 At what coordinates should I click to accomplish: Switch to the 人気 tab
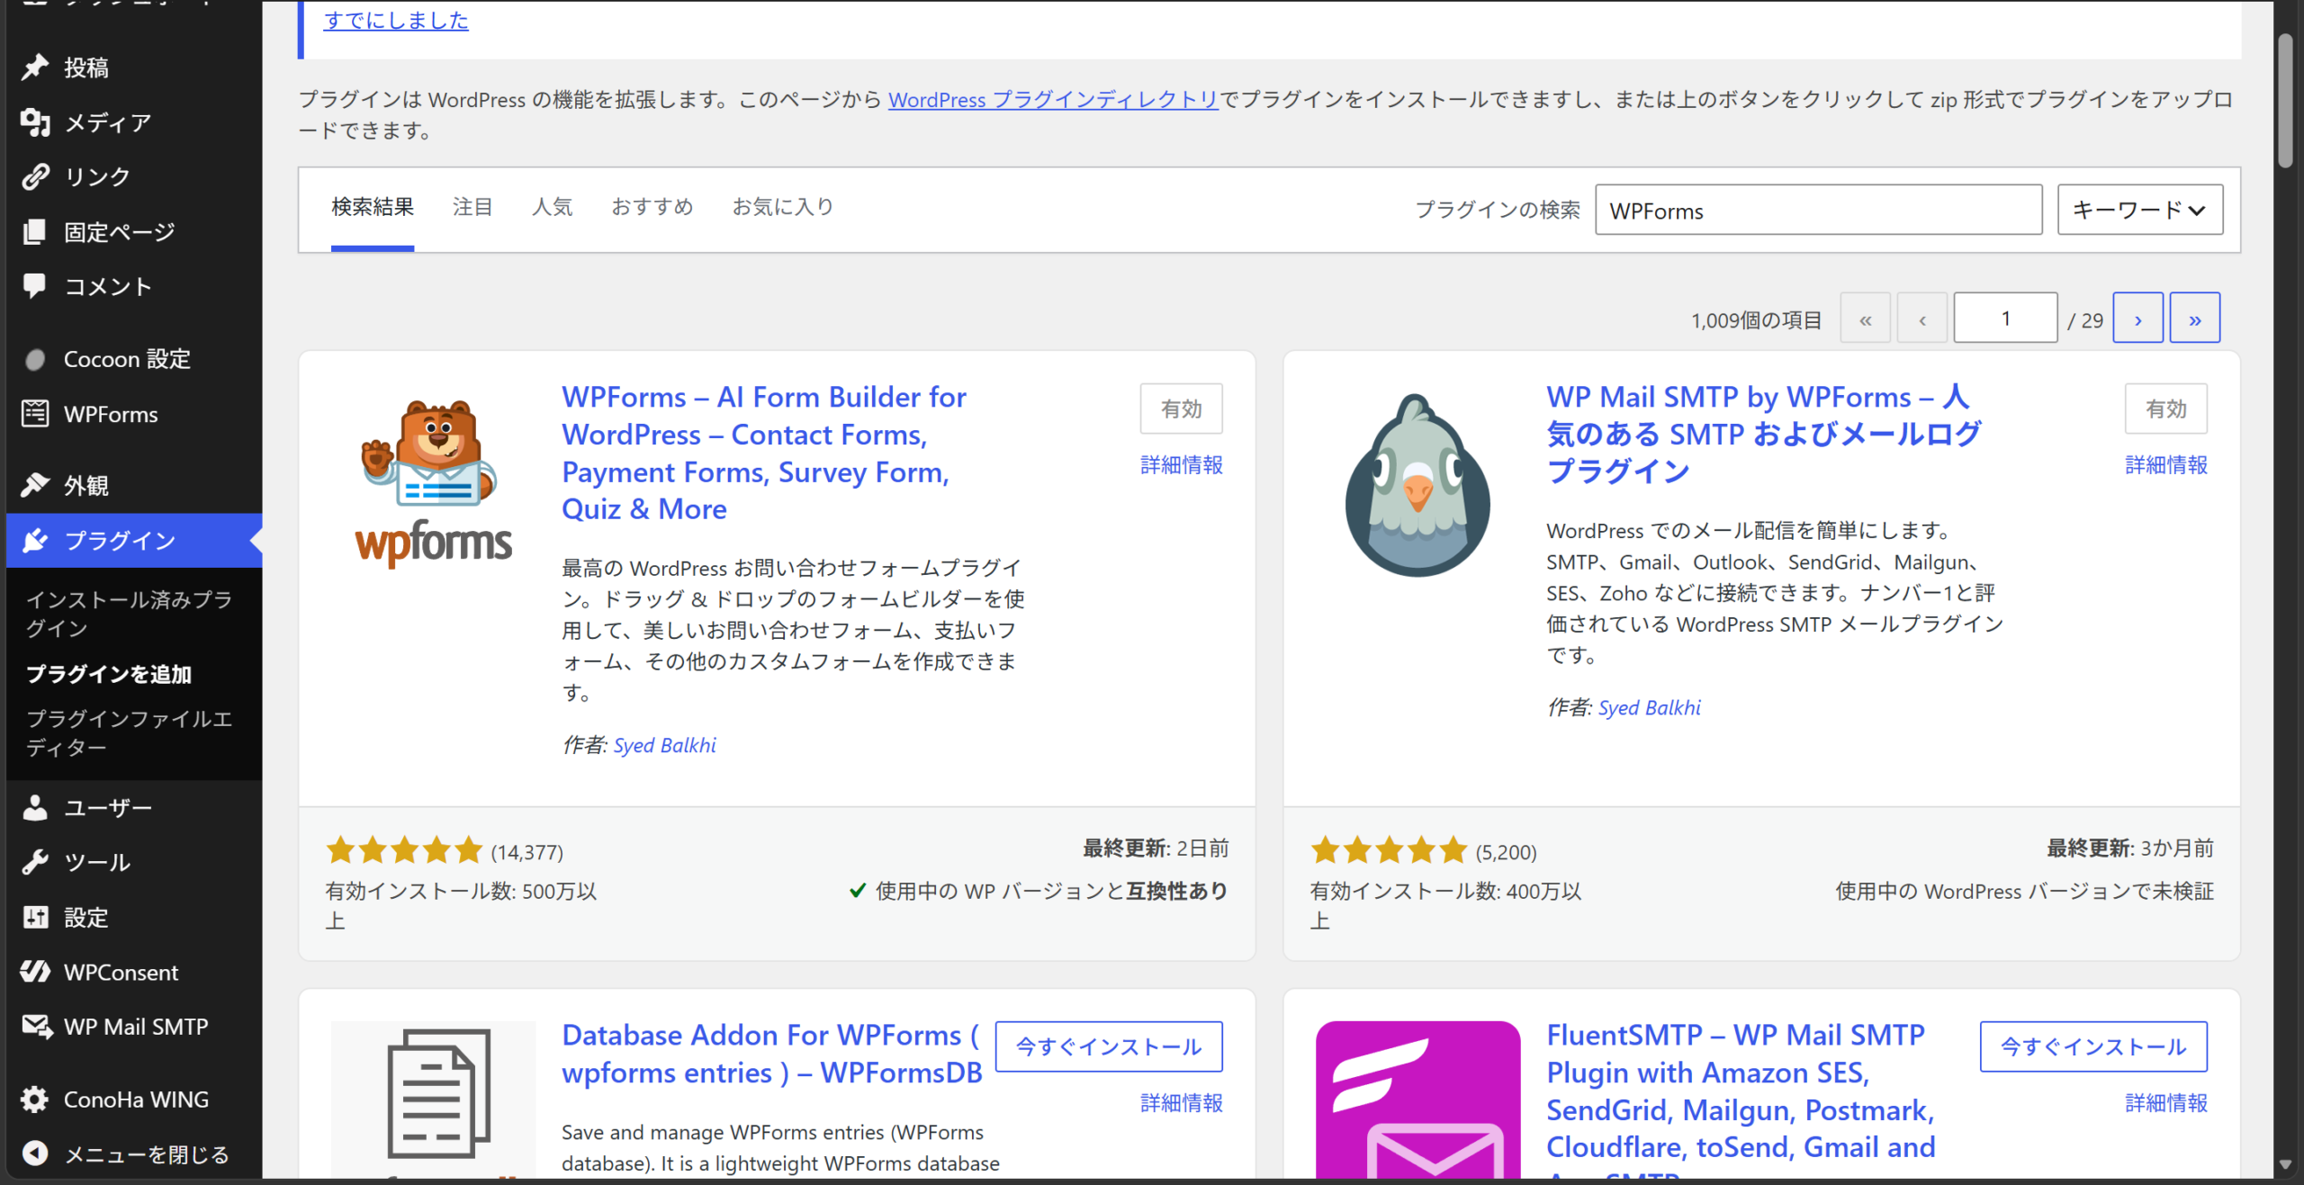(x=552, y=208)
